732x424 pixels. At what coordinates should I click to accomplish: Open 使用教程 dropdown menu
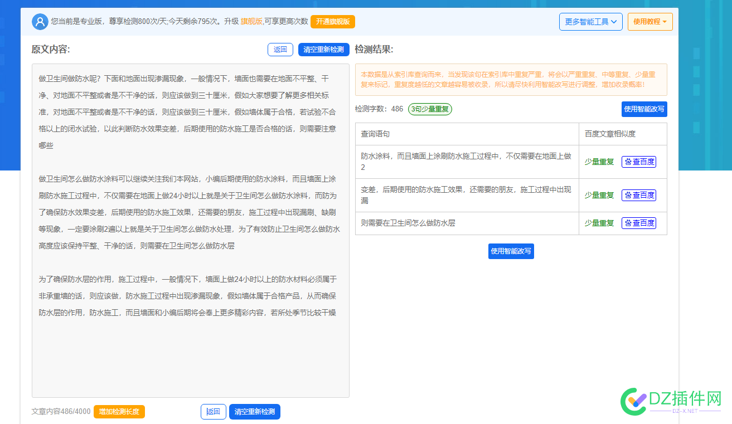tap(650, 22)
